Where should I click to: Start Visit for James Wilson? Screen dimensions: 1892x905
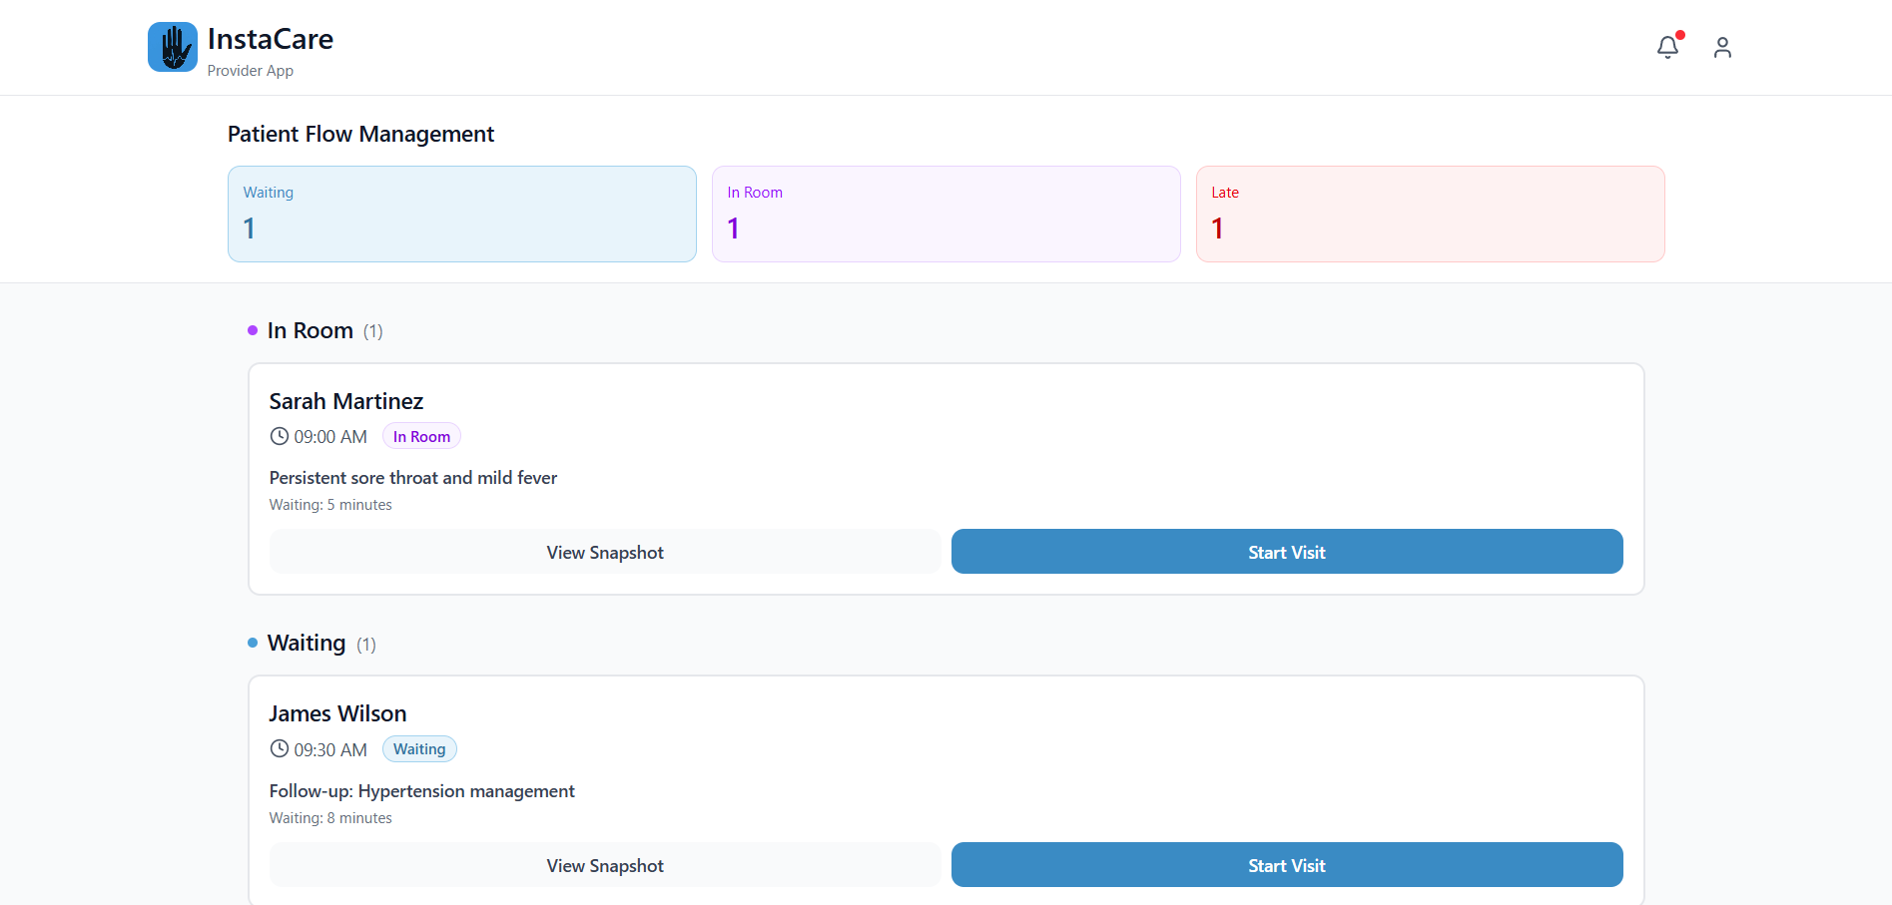1287,865
